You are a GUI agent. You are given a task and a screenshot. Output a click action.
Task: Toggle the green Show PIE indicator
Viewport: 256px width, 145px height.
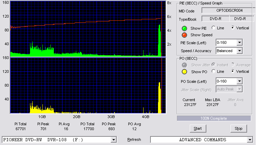tap(184, 28)
